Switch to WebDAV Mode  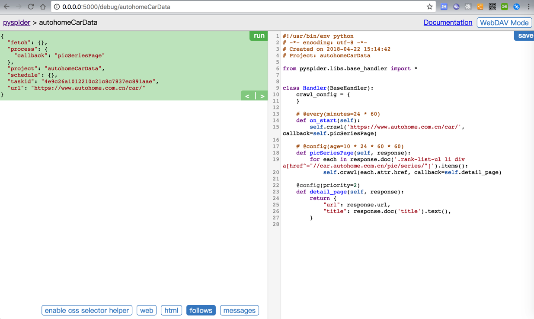[504, 23]
